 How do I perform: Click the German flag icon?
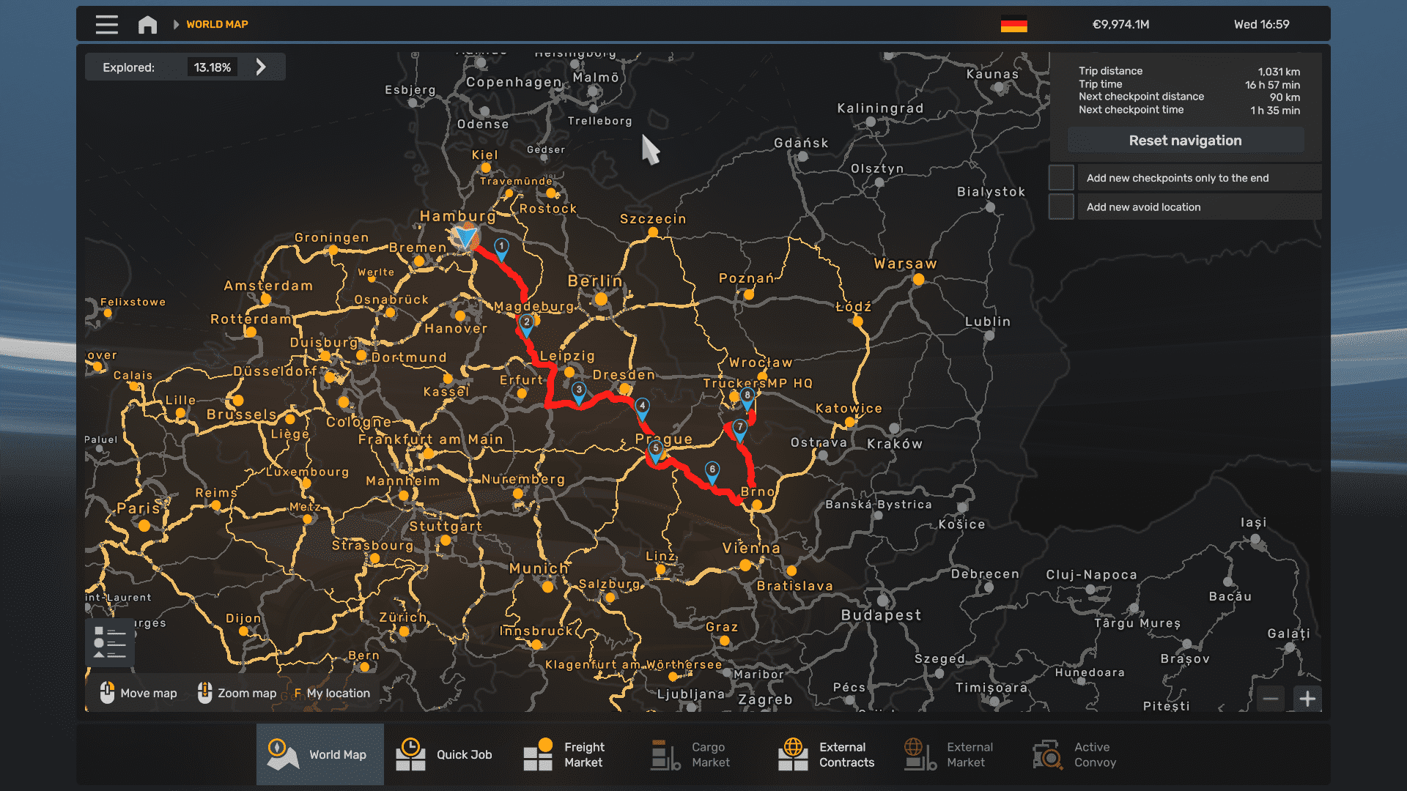coord(1013,24)
